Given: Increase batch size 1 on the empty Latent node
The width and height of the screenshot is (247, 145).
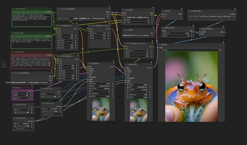Looking at the screenshot, I should pyautogui.click(x=31, y=98).
